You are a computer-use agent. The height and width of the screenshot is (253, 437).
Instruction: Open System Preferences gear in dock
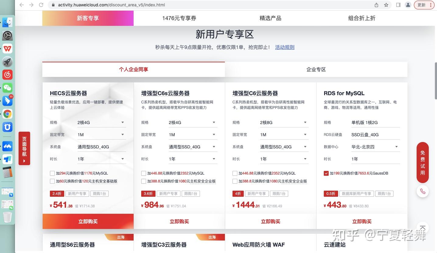(x=7, y=36)
